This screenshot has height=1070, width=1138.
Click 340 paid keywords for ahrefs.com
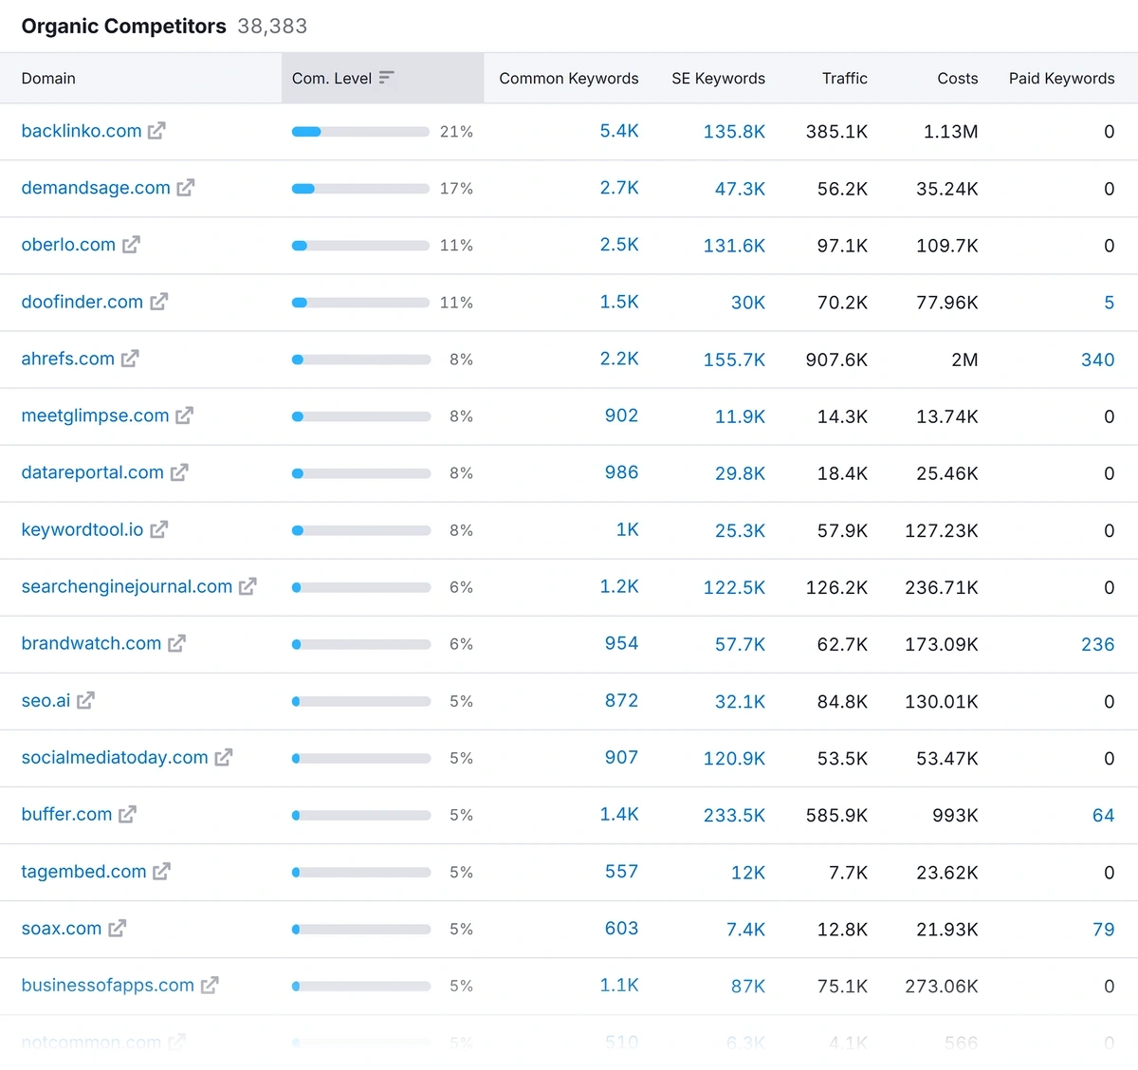coord(1097,359)
